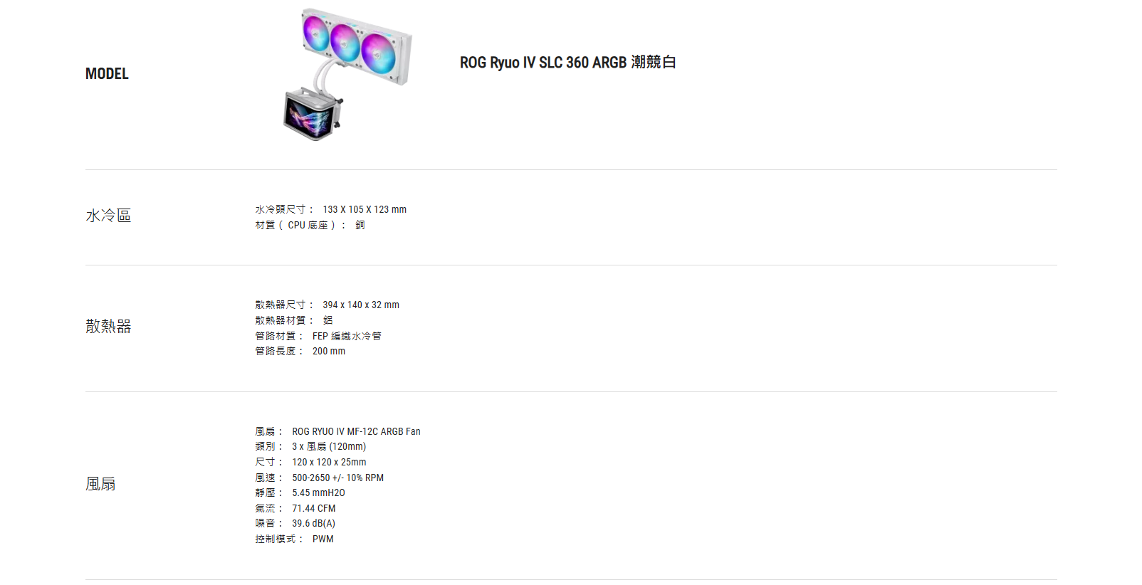Click the CPU 底座 material line
The width and height of the screenshot is (1142, 585).
pos(310,225)
